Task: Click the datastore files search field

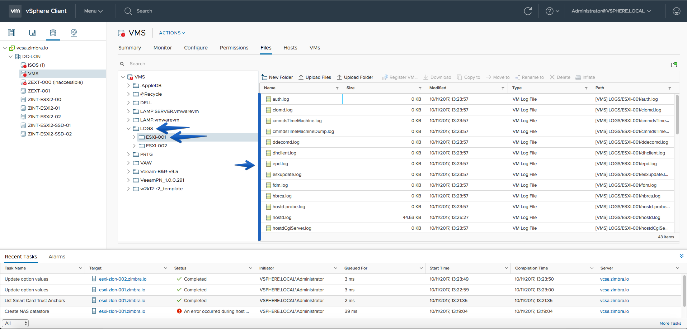Action: pyautogui.click(x=156, y=64)
